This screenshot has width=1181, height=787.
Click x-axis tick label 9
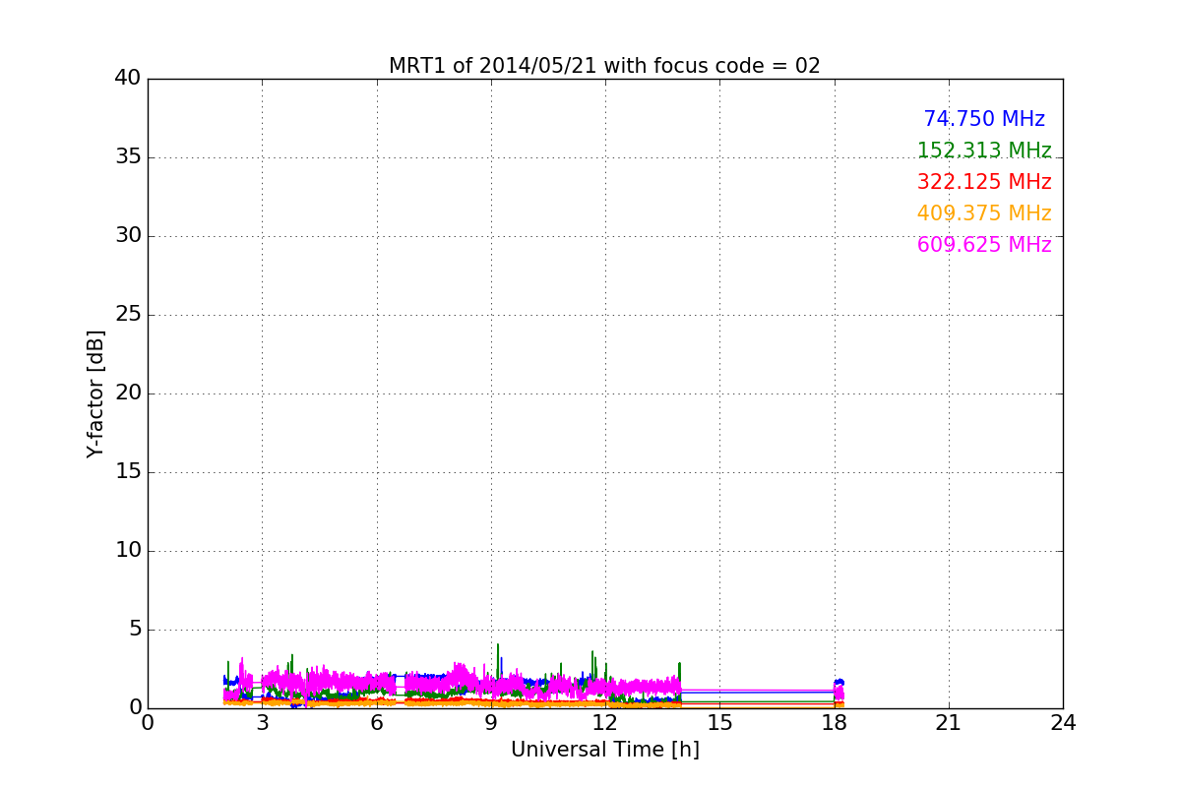click(491, 723)
